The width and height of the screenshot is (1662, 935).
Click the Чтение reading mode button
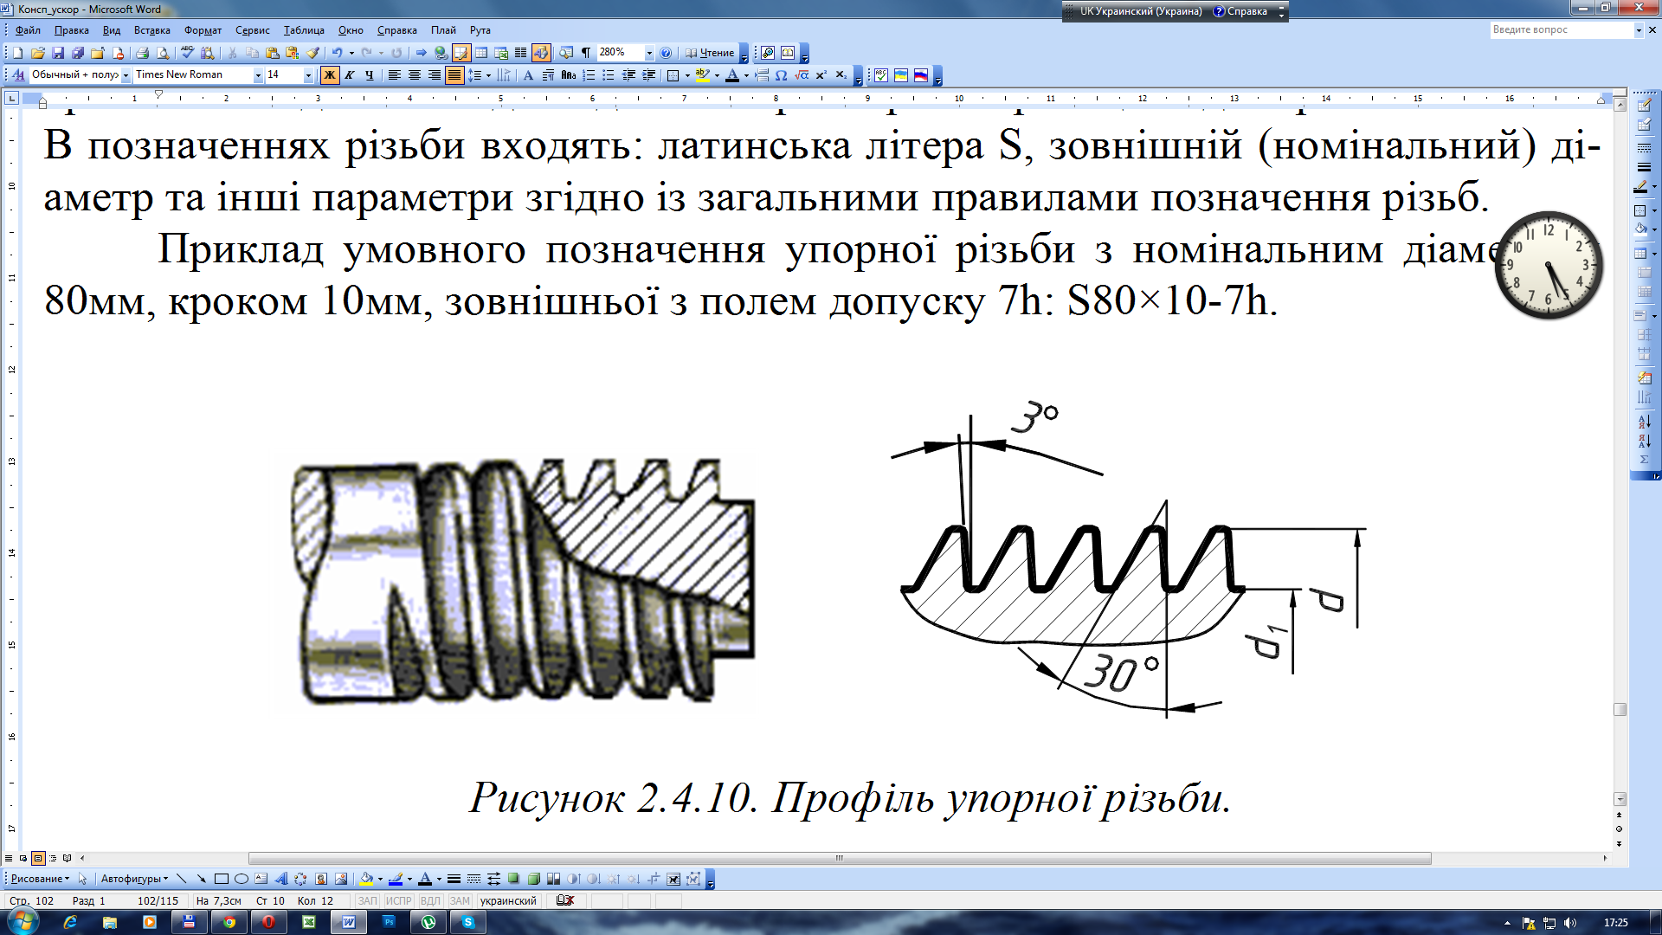pos(710,53)
